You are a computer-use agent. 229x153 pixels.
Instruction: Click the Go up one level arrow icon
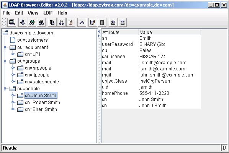[82, 23]
